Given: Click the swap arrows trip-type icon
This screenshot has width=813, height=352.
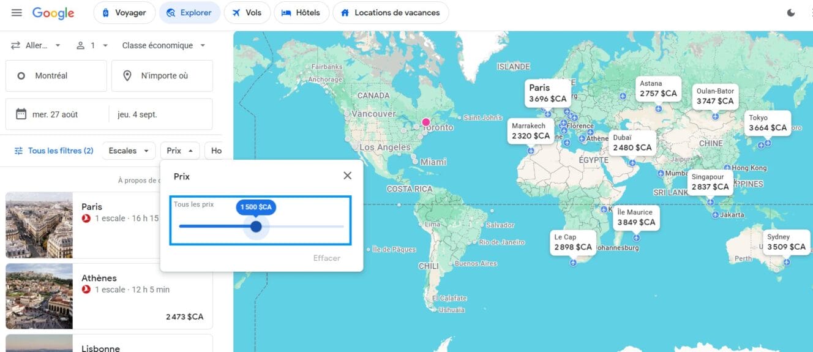Looking at the screenshot, I should coord(15,45).
